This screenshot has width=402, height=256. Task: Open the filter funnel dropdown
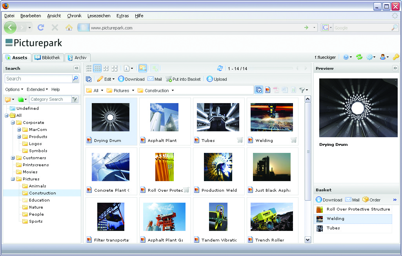tap(304, 90)
